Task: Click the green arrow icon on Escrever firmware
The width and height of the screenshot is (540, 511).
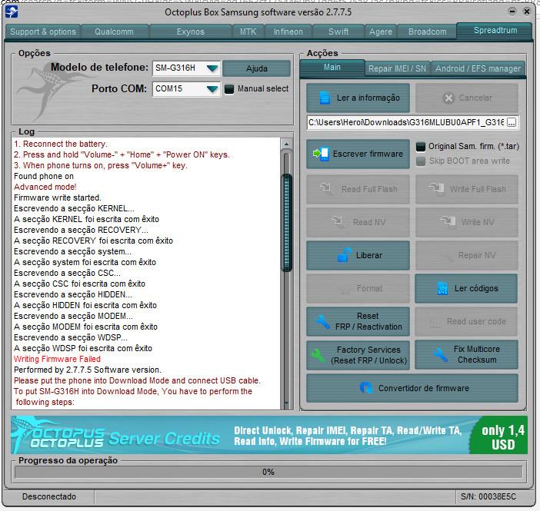Action: click(321, 154)
